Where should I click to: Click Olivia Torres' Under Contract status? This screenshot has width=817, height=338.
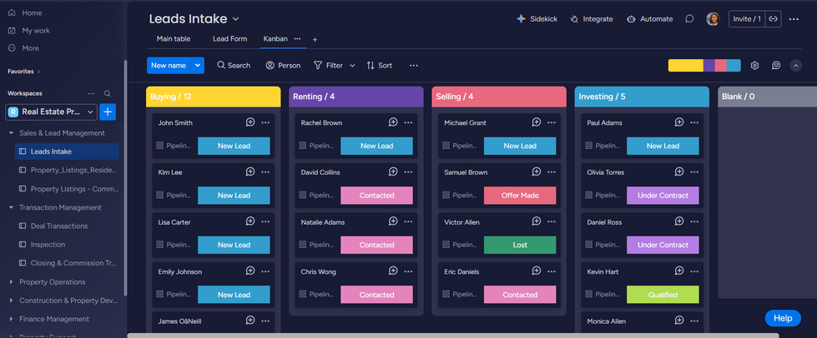(x=663, y=196)
